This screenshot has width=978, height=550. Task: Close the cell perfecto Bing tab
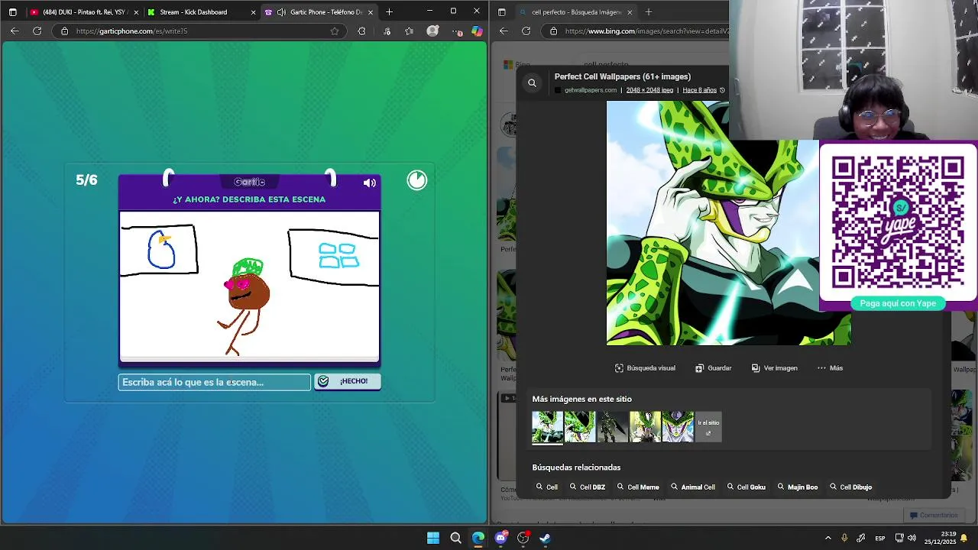(630, 12)
